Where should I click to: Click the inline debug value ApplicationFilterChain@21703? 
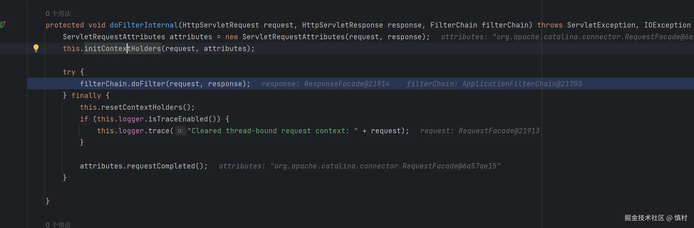[522, 84]
